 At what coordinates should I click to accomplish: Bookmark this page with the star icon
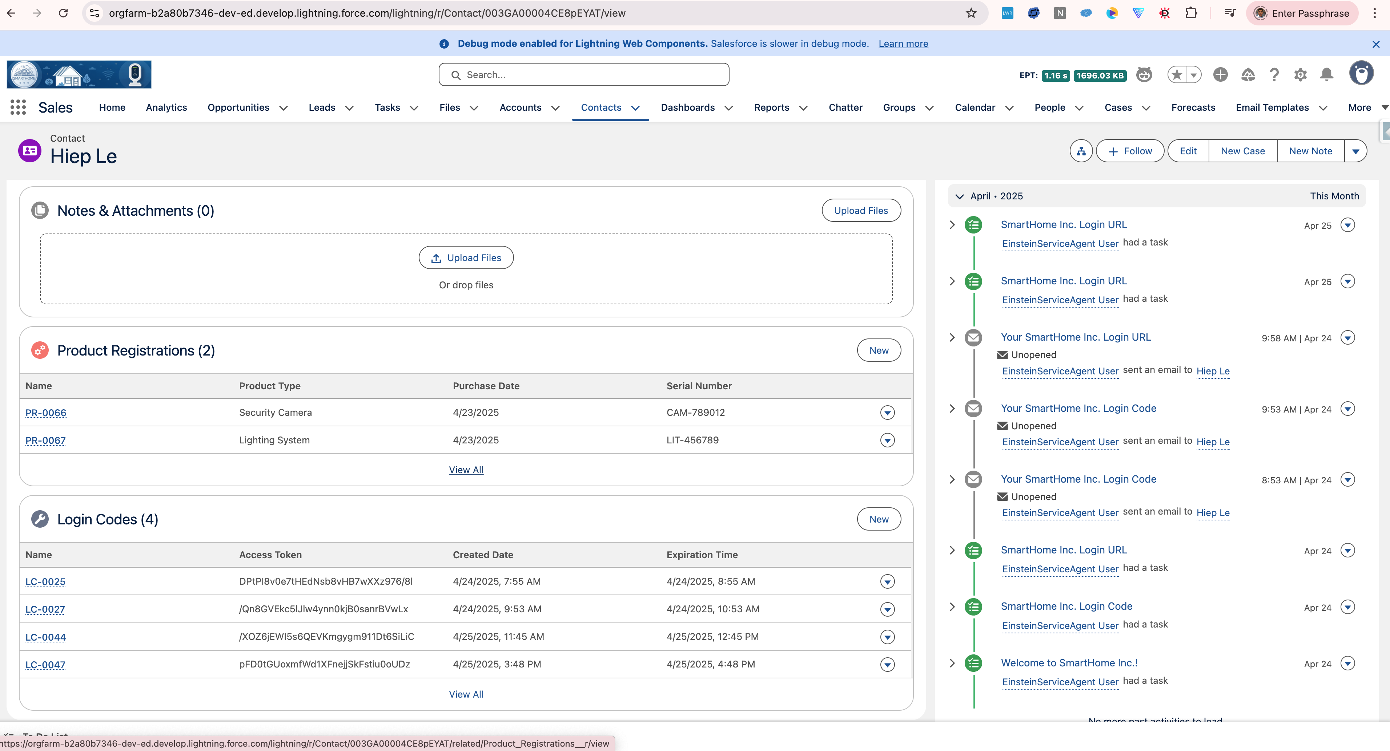click(971, 13)
